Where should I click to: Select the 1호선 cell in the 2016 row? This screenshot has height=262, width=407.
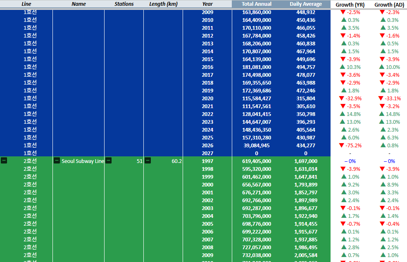pos(30,67)
